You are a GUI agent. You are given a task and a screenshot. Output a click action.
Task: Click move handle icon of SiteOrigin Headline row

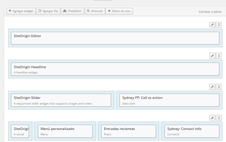219,55
